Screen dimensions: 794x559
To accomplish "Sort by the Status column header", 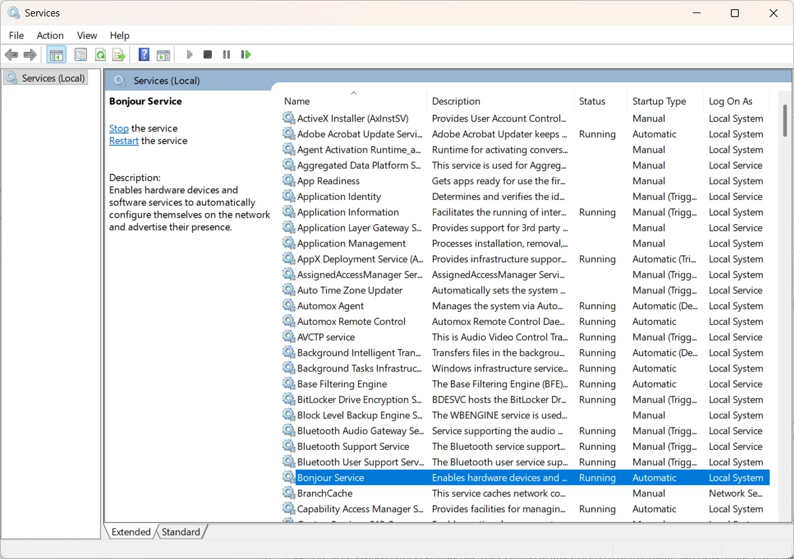I will pos(599,101).
